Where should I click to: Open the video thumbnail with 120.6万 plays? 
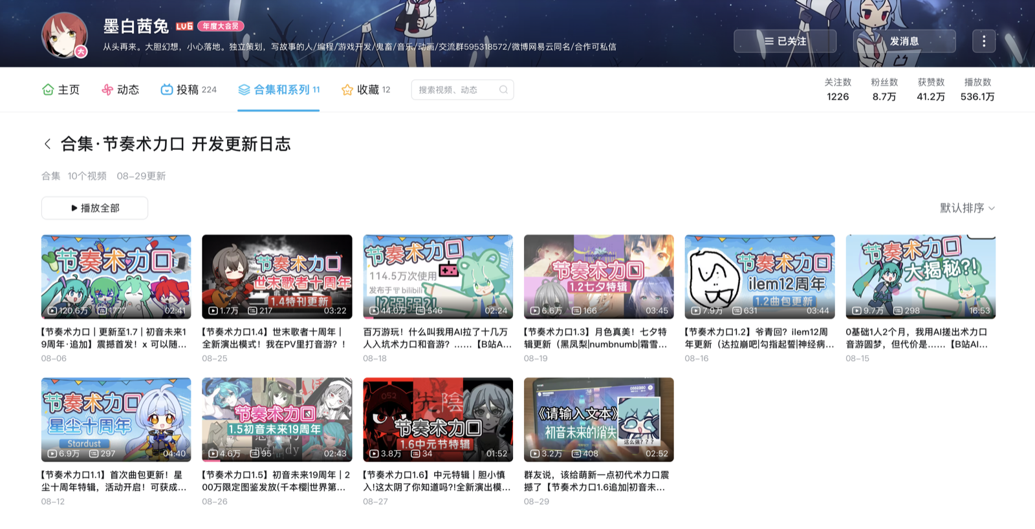[x=116, y=276]
